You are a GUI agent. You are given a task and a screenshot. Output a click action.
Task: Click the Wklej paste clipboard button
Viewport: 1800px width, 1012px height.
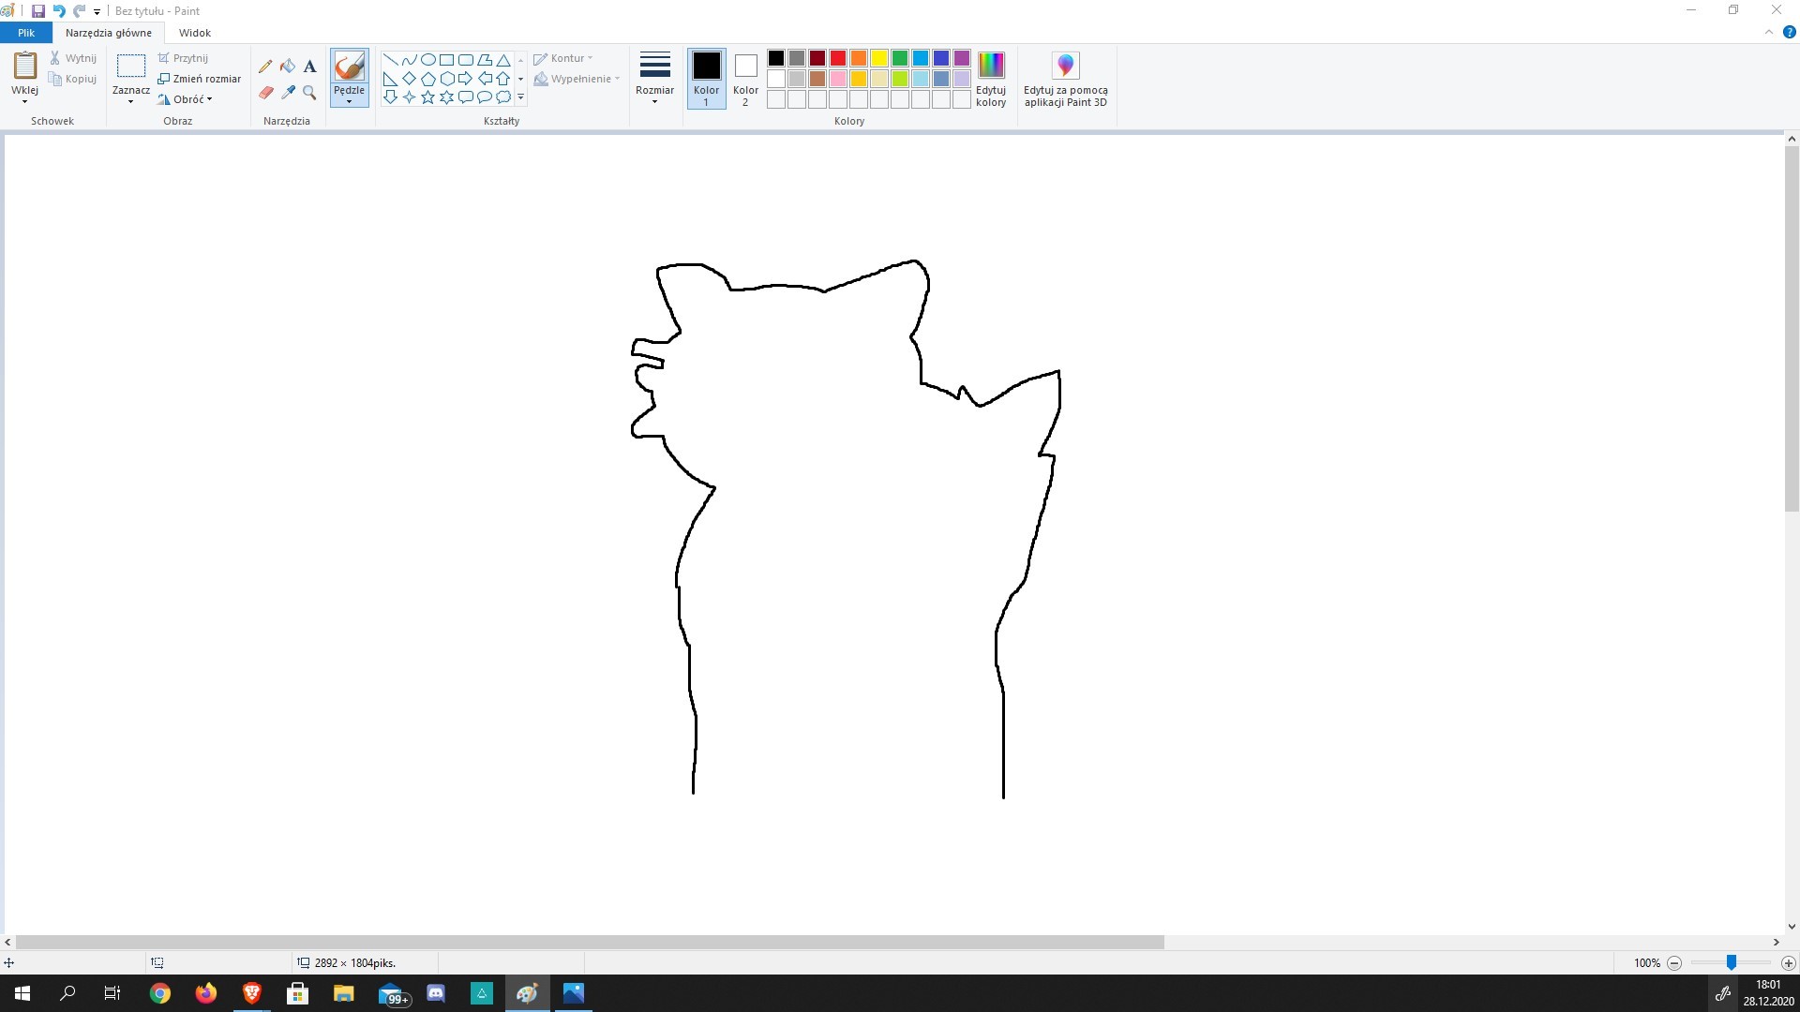pyautogui.click(x=24, y=66)
